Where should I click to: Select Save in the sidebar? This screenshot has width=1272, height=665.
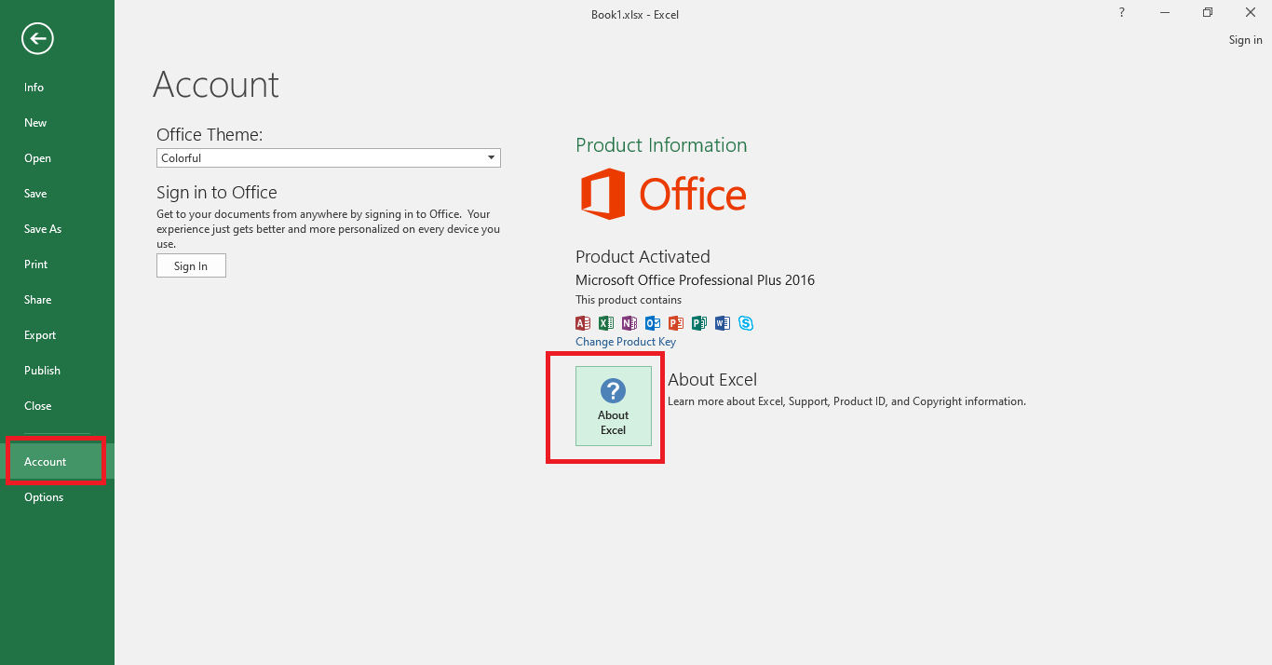coord(57,194)
